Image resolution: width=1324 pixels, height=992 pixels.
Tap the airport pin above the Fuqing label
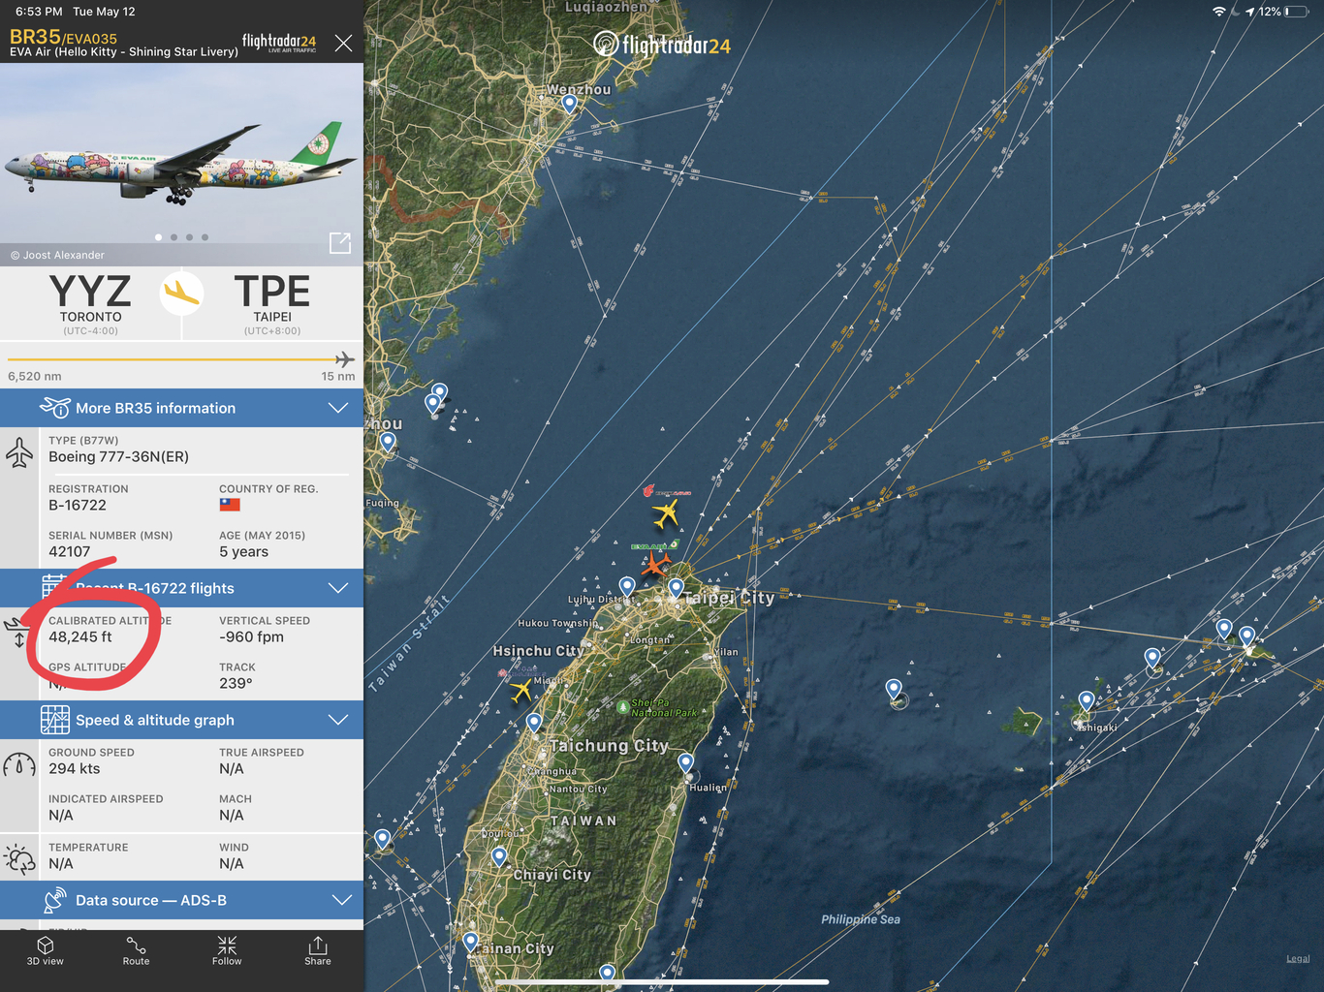click(x=388, y=443)
